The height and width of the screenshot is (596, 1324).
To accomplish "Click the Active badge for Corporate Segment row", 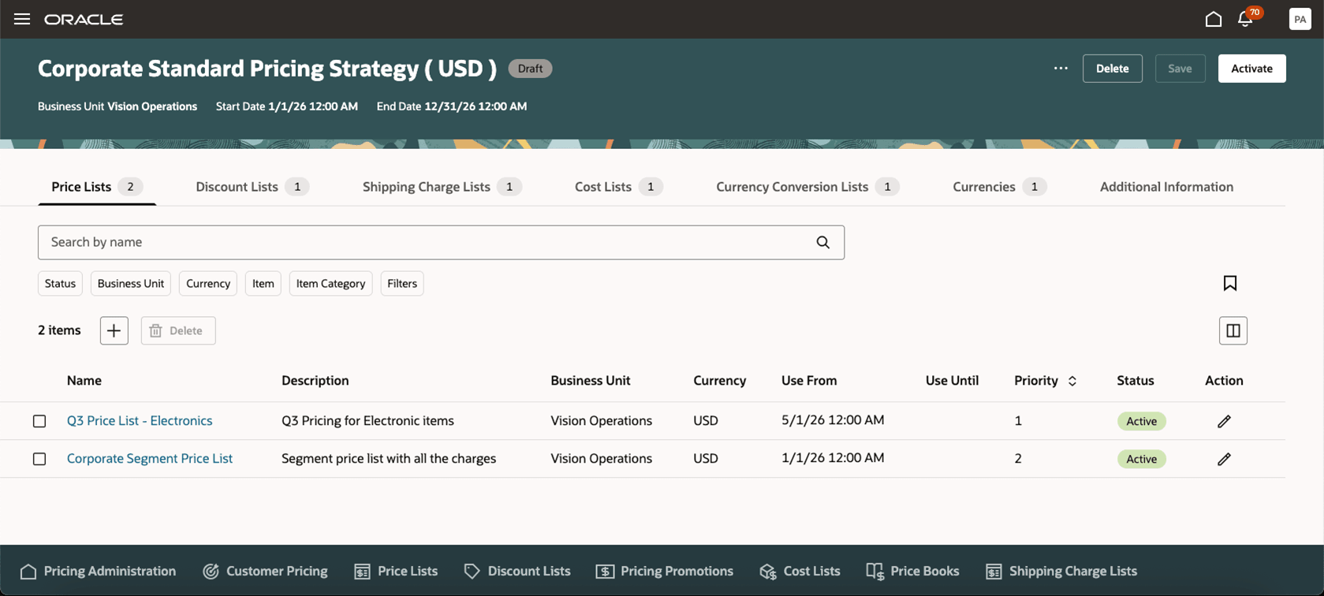I will coord(1142,459).
